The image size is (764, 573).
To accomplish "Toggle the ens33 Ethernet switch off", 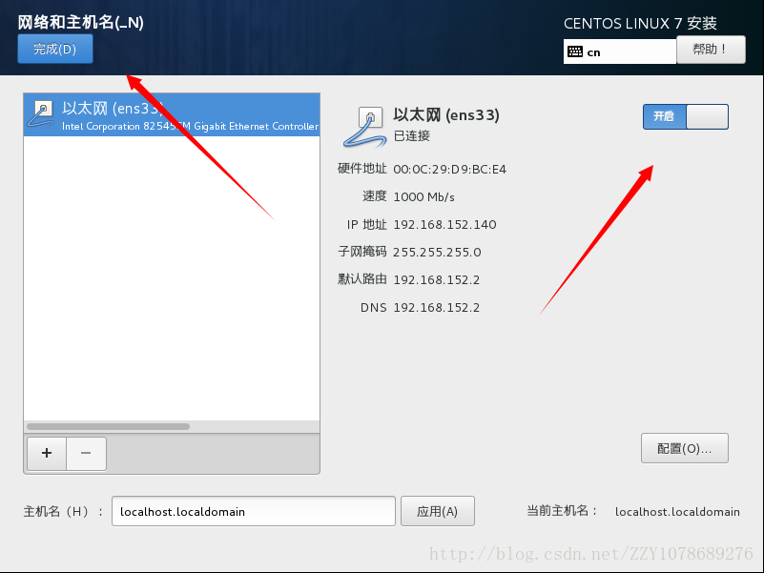I will coord(686,116).
